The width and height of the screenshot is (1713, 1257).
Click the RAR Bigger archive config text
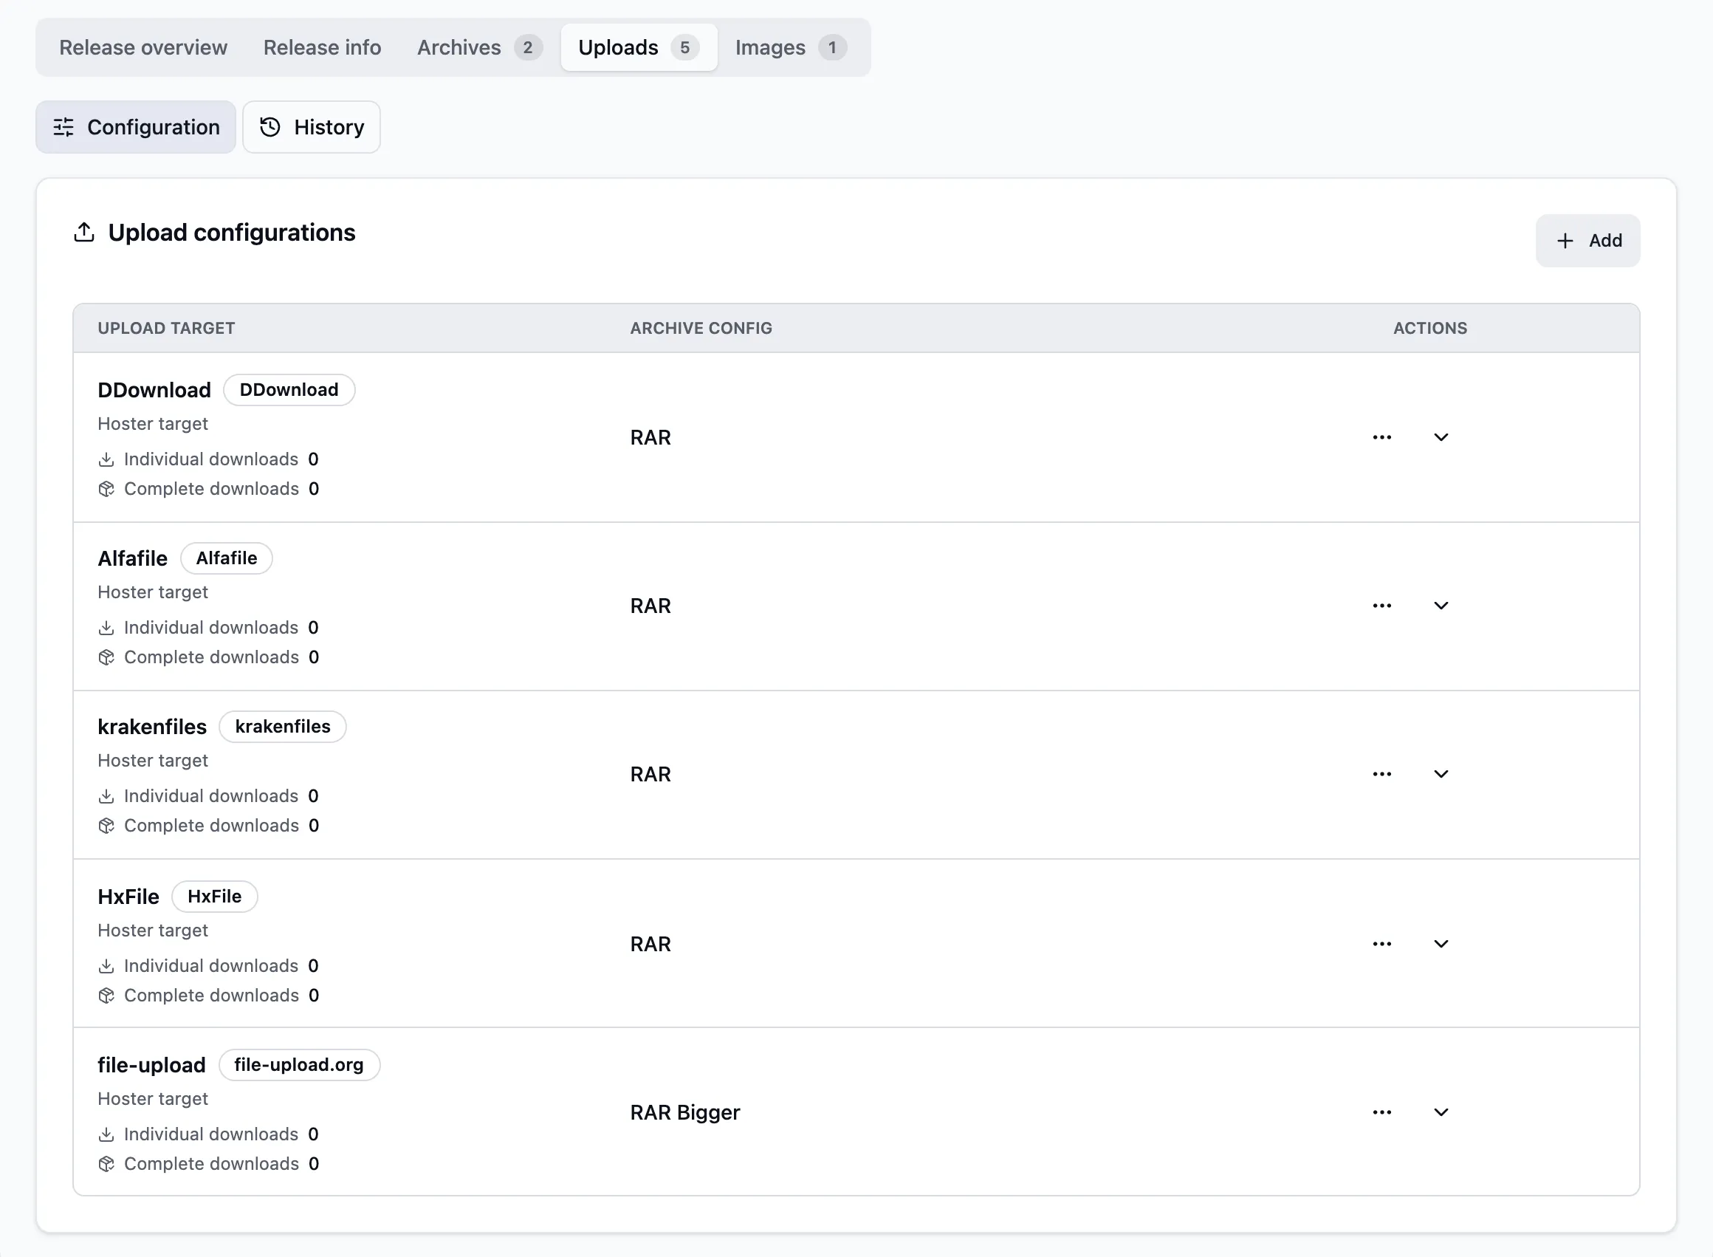[684, 1112]
